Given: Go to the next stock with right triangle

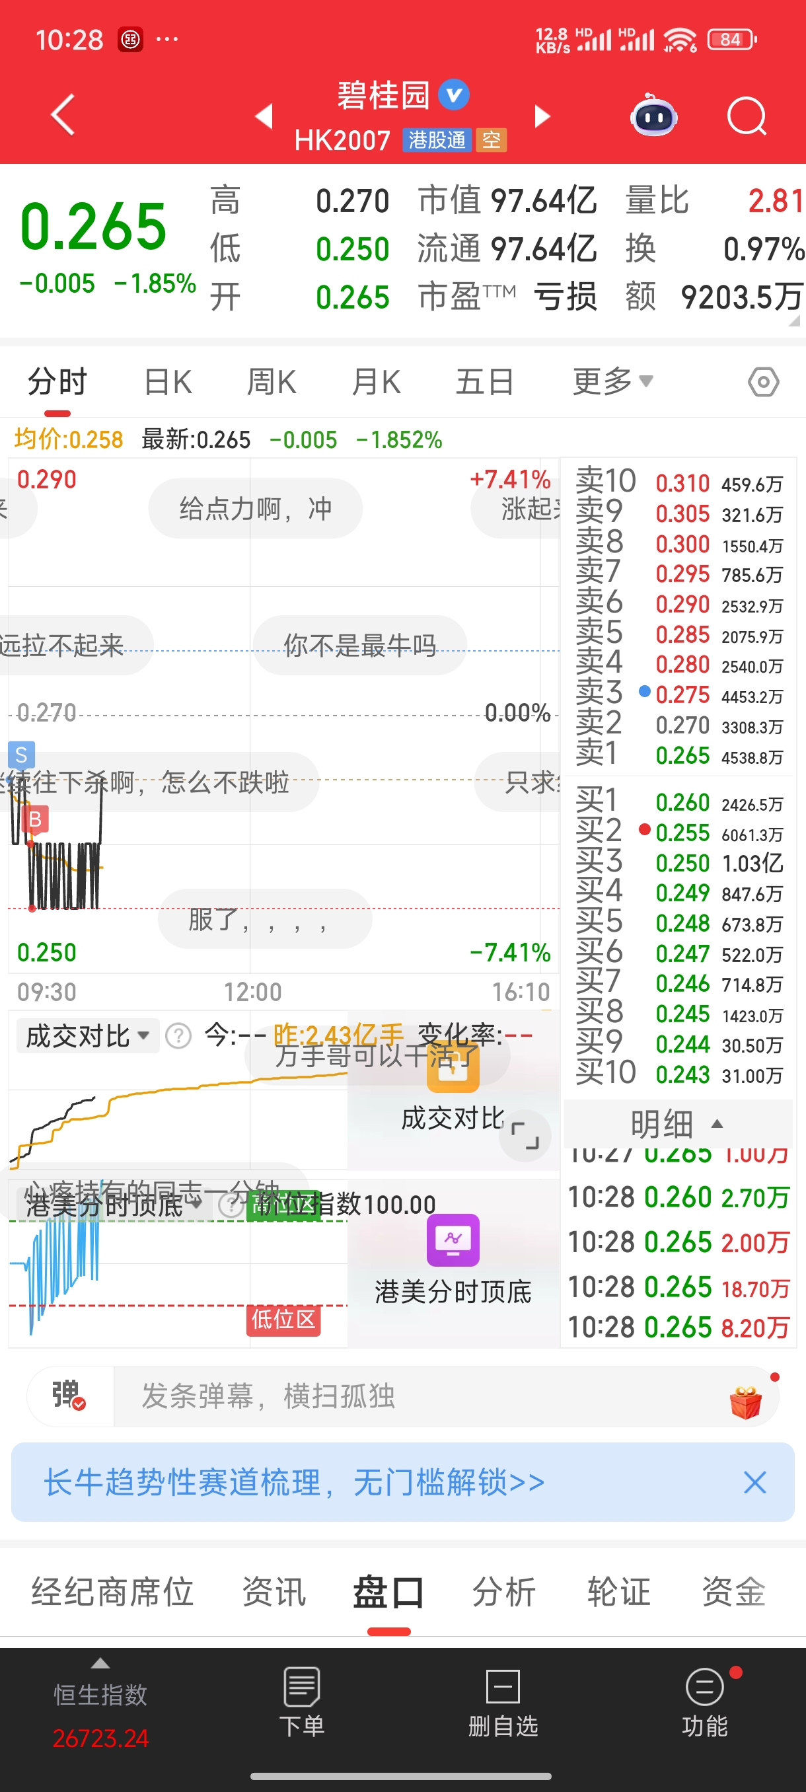Looking at the screenshot, I should tap(542, 116).
